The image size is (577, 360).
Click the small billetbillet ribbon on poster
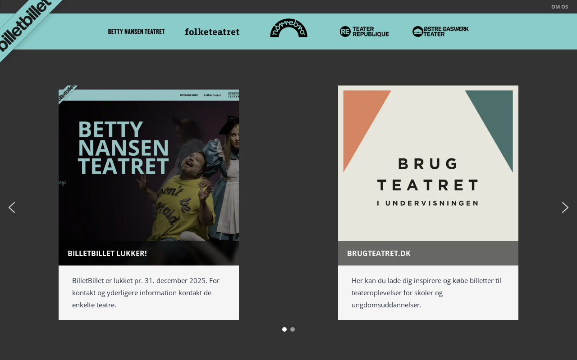[66, 92]
